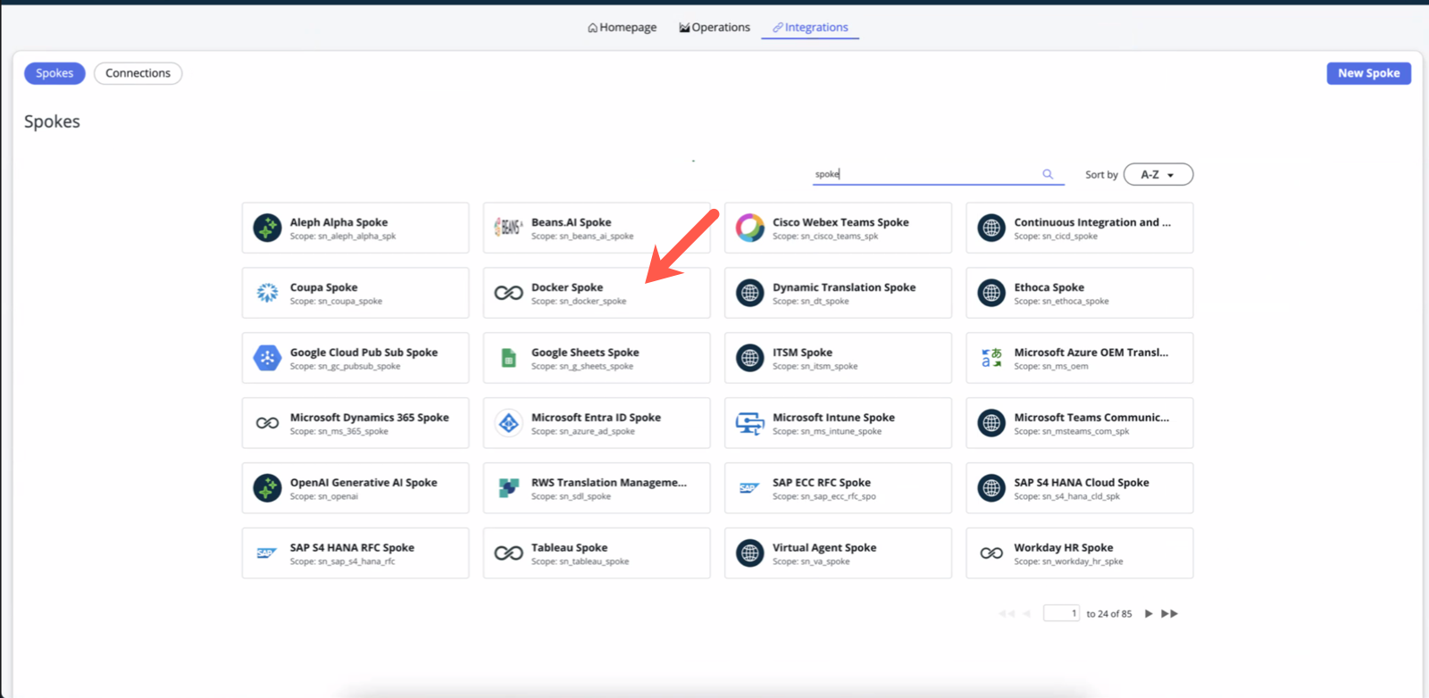Click the search magnifier icon
1429x698 pixels.
pos(1048,174)
